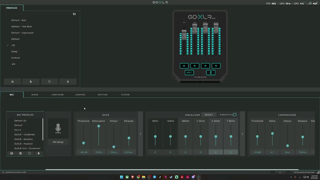This screenshot has height=180, width=320.
Task: Select the 'Undead' profile
Action: click(15, 58)
